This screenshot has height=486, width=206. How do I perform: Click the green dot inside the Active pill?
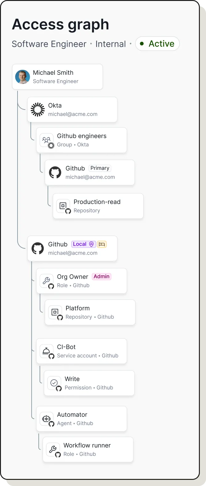[141, 43]
